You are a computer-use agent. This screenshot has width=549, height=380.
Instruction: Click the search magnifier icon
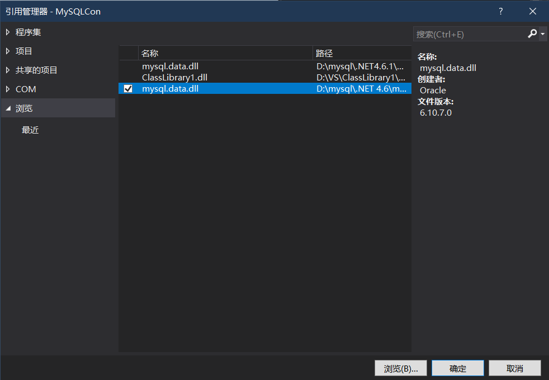coord(532,34)
